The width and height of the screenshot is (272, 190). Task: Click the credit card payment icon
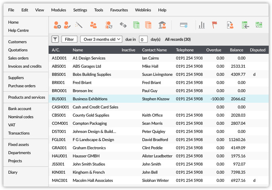(x=184, y=25)
